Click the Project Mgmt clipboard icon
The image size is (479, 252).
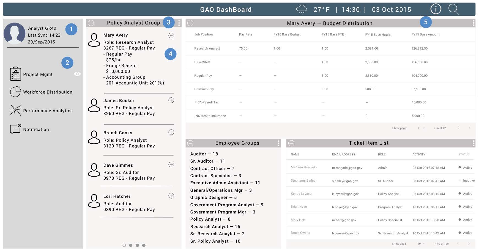[x=15, y=74]
